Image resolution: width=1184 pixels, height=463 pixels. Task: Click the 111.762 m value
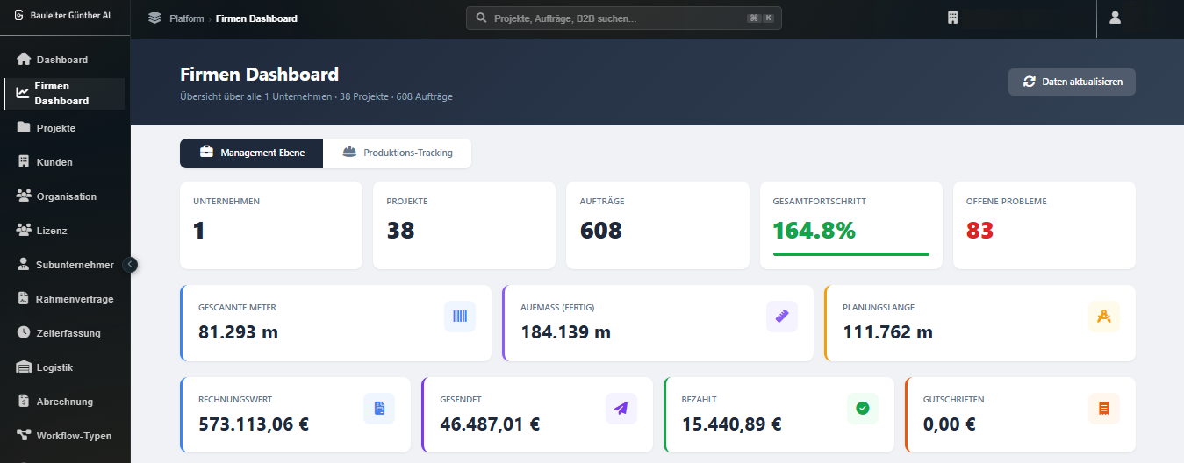click(x=888, y=332)
